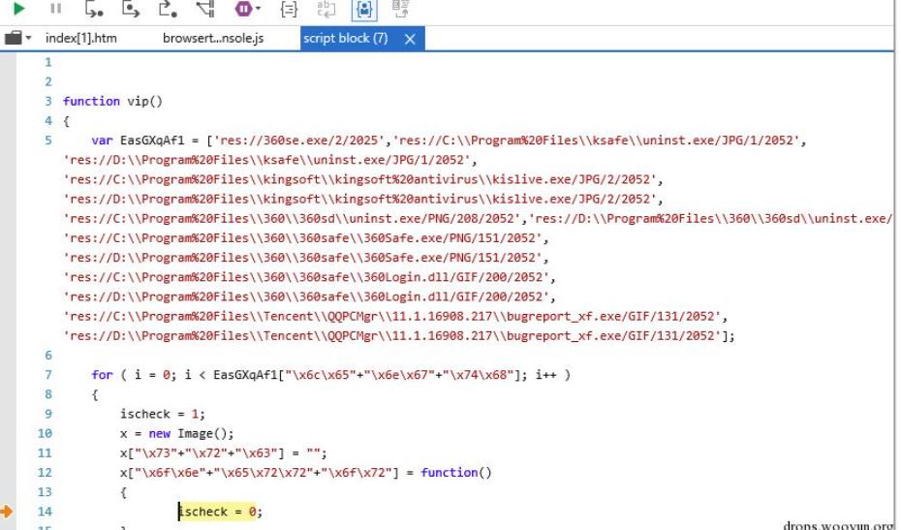The width and height of the screenshot is (901, 530).
Task: Click the kislive.exe string on C drive
Action: point(360,179)
